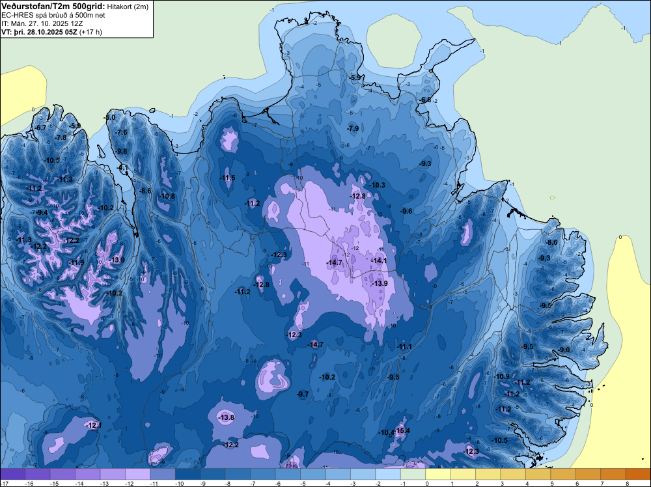Select legend swatch between -6 and -5
This screenshot has width=651, height=487.
[288, 474]
